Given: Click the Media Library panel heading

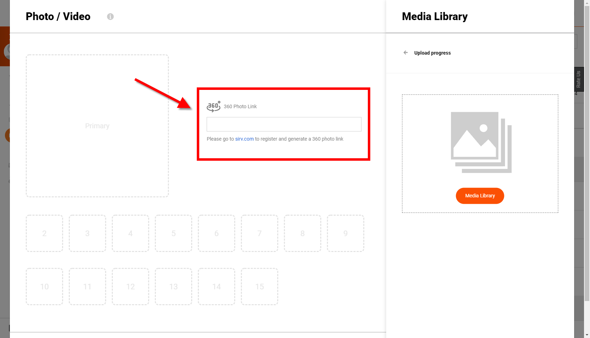Looking at the screenshot, I should pos(435,16).
